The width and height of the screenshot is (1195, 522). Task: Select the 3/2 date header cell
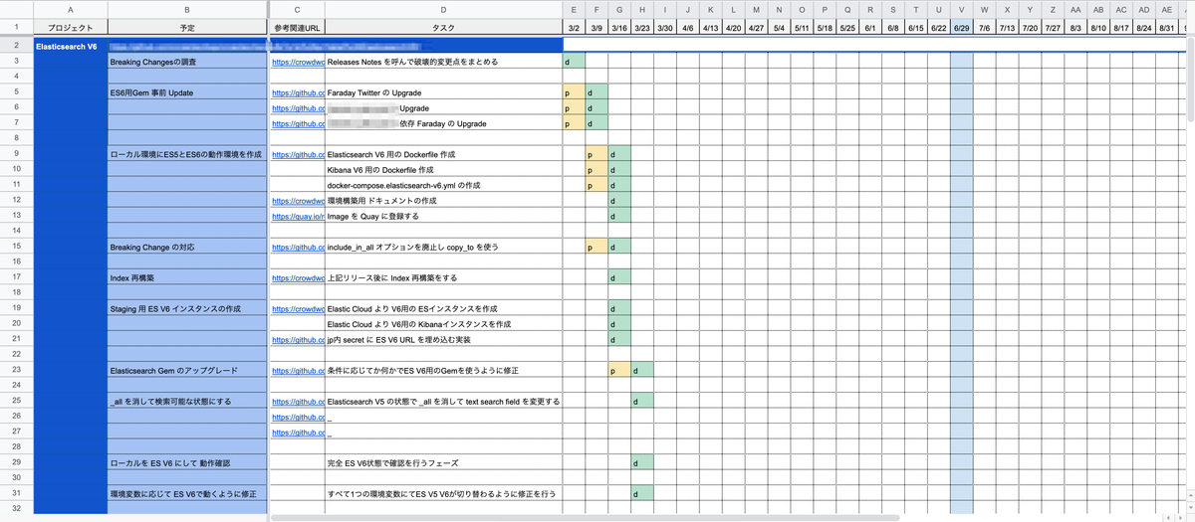pos(574,27)
